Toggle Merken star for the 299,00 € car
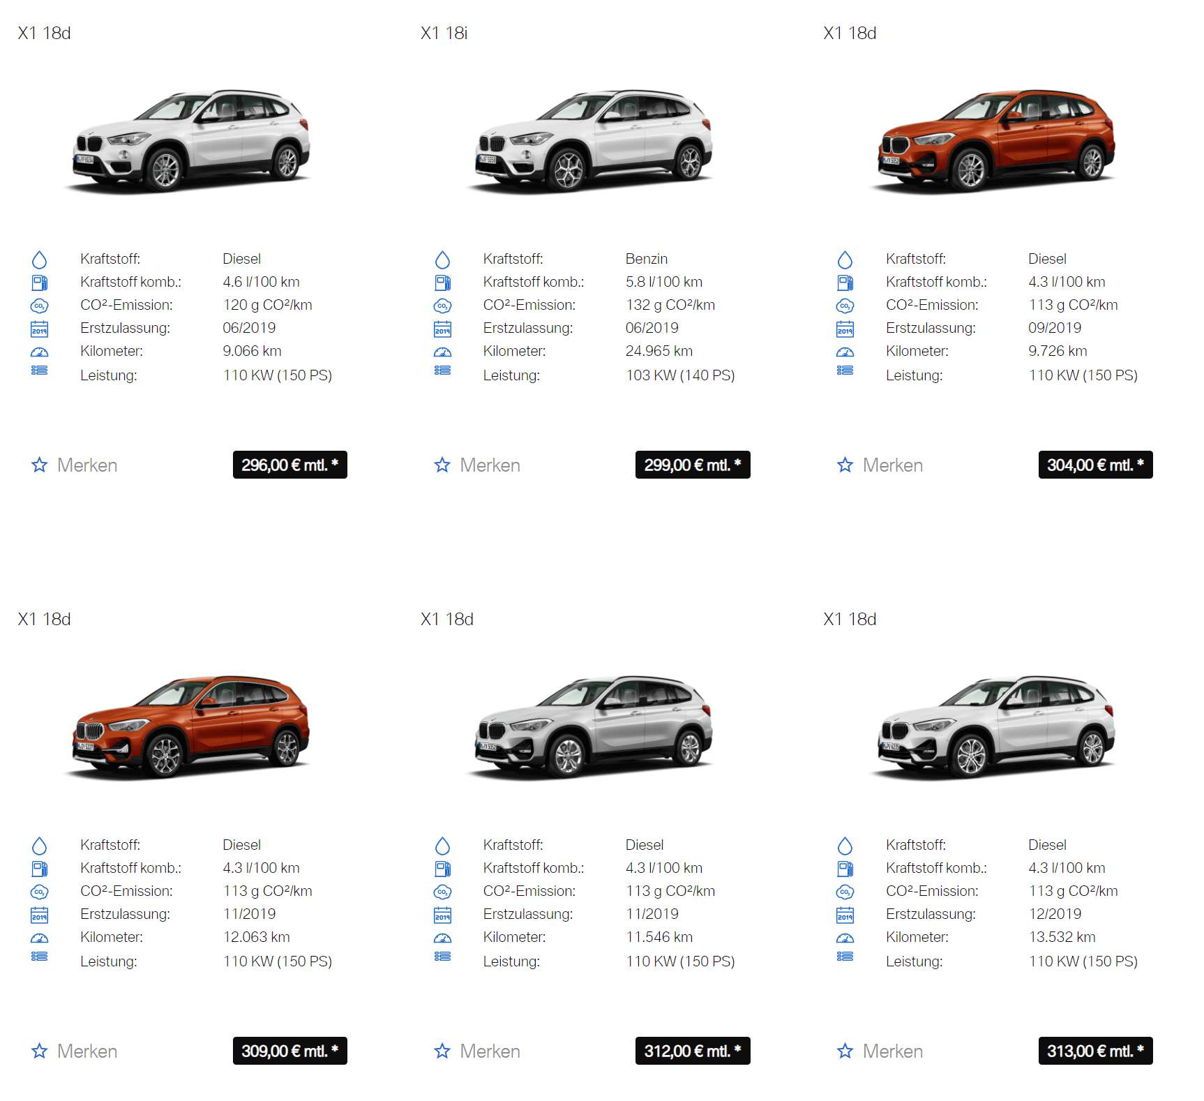 coord(442,465)
